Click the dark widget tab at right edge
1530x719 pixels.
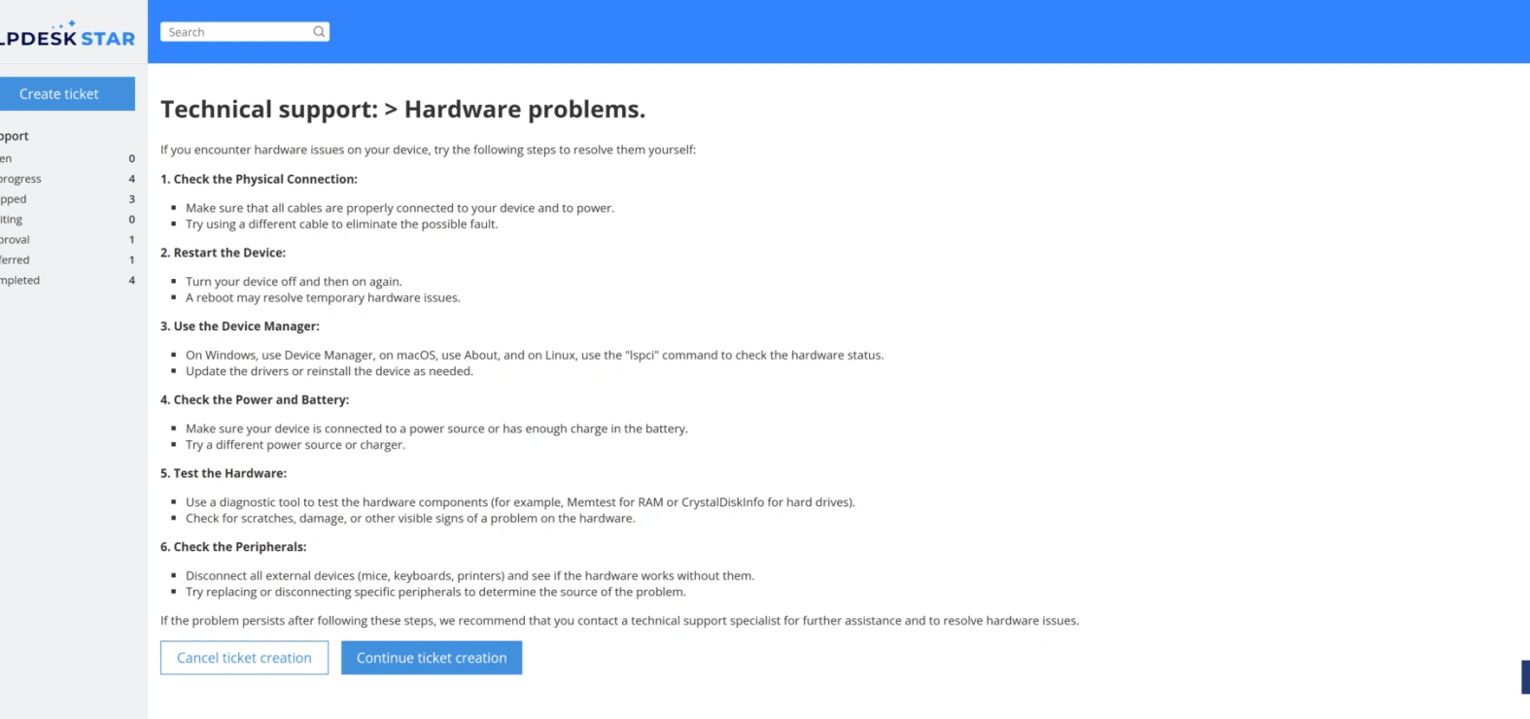1525,677
